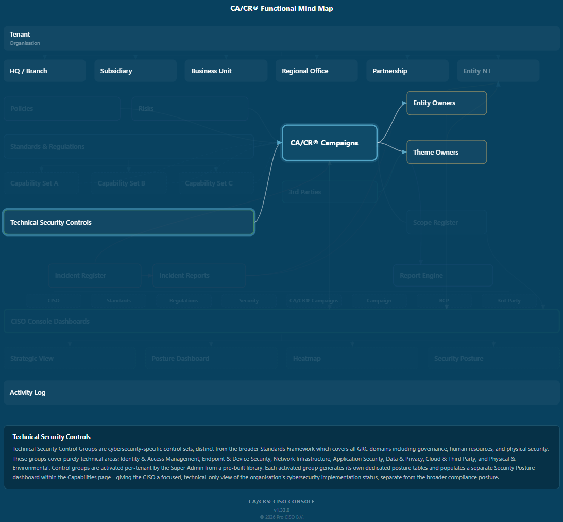Select the Campaign dashboard tab
Screen dimensions: 563x522
click(x=379, y=301)
